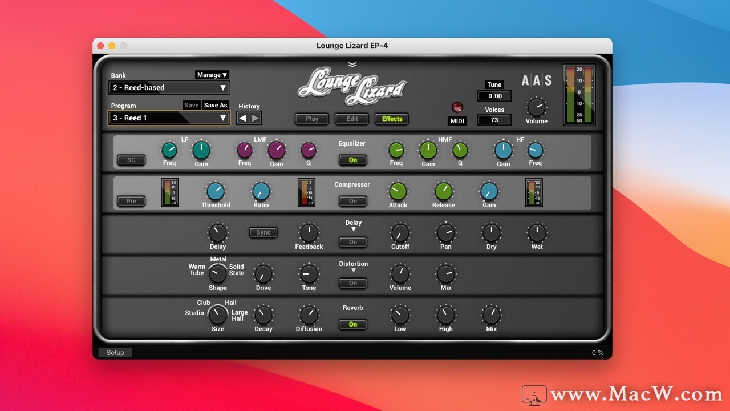Click the Lounge Lizard logo
Image resolution: width=730 pixels, height=411 pixels.
coord(352,86)
